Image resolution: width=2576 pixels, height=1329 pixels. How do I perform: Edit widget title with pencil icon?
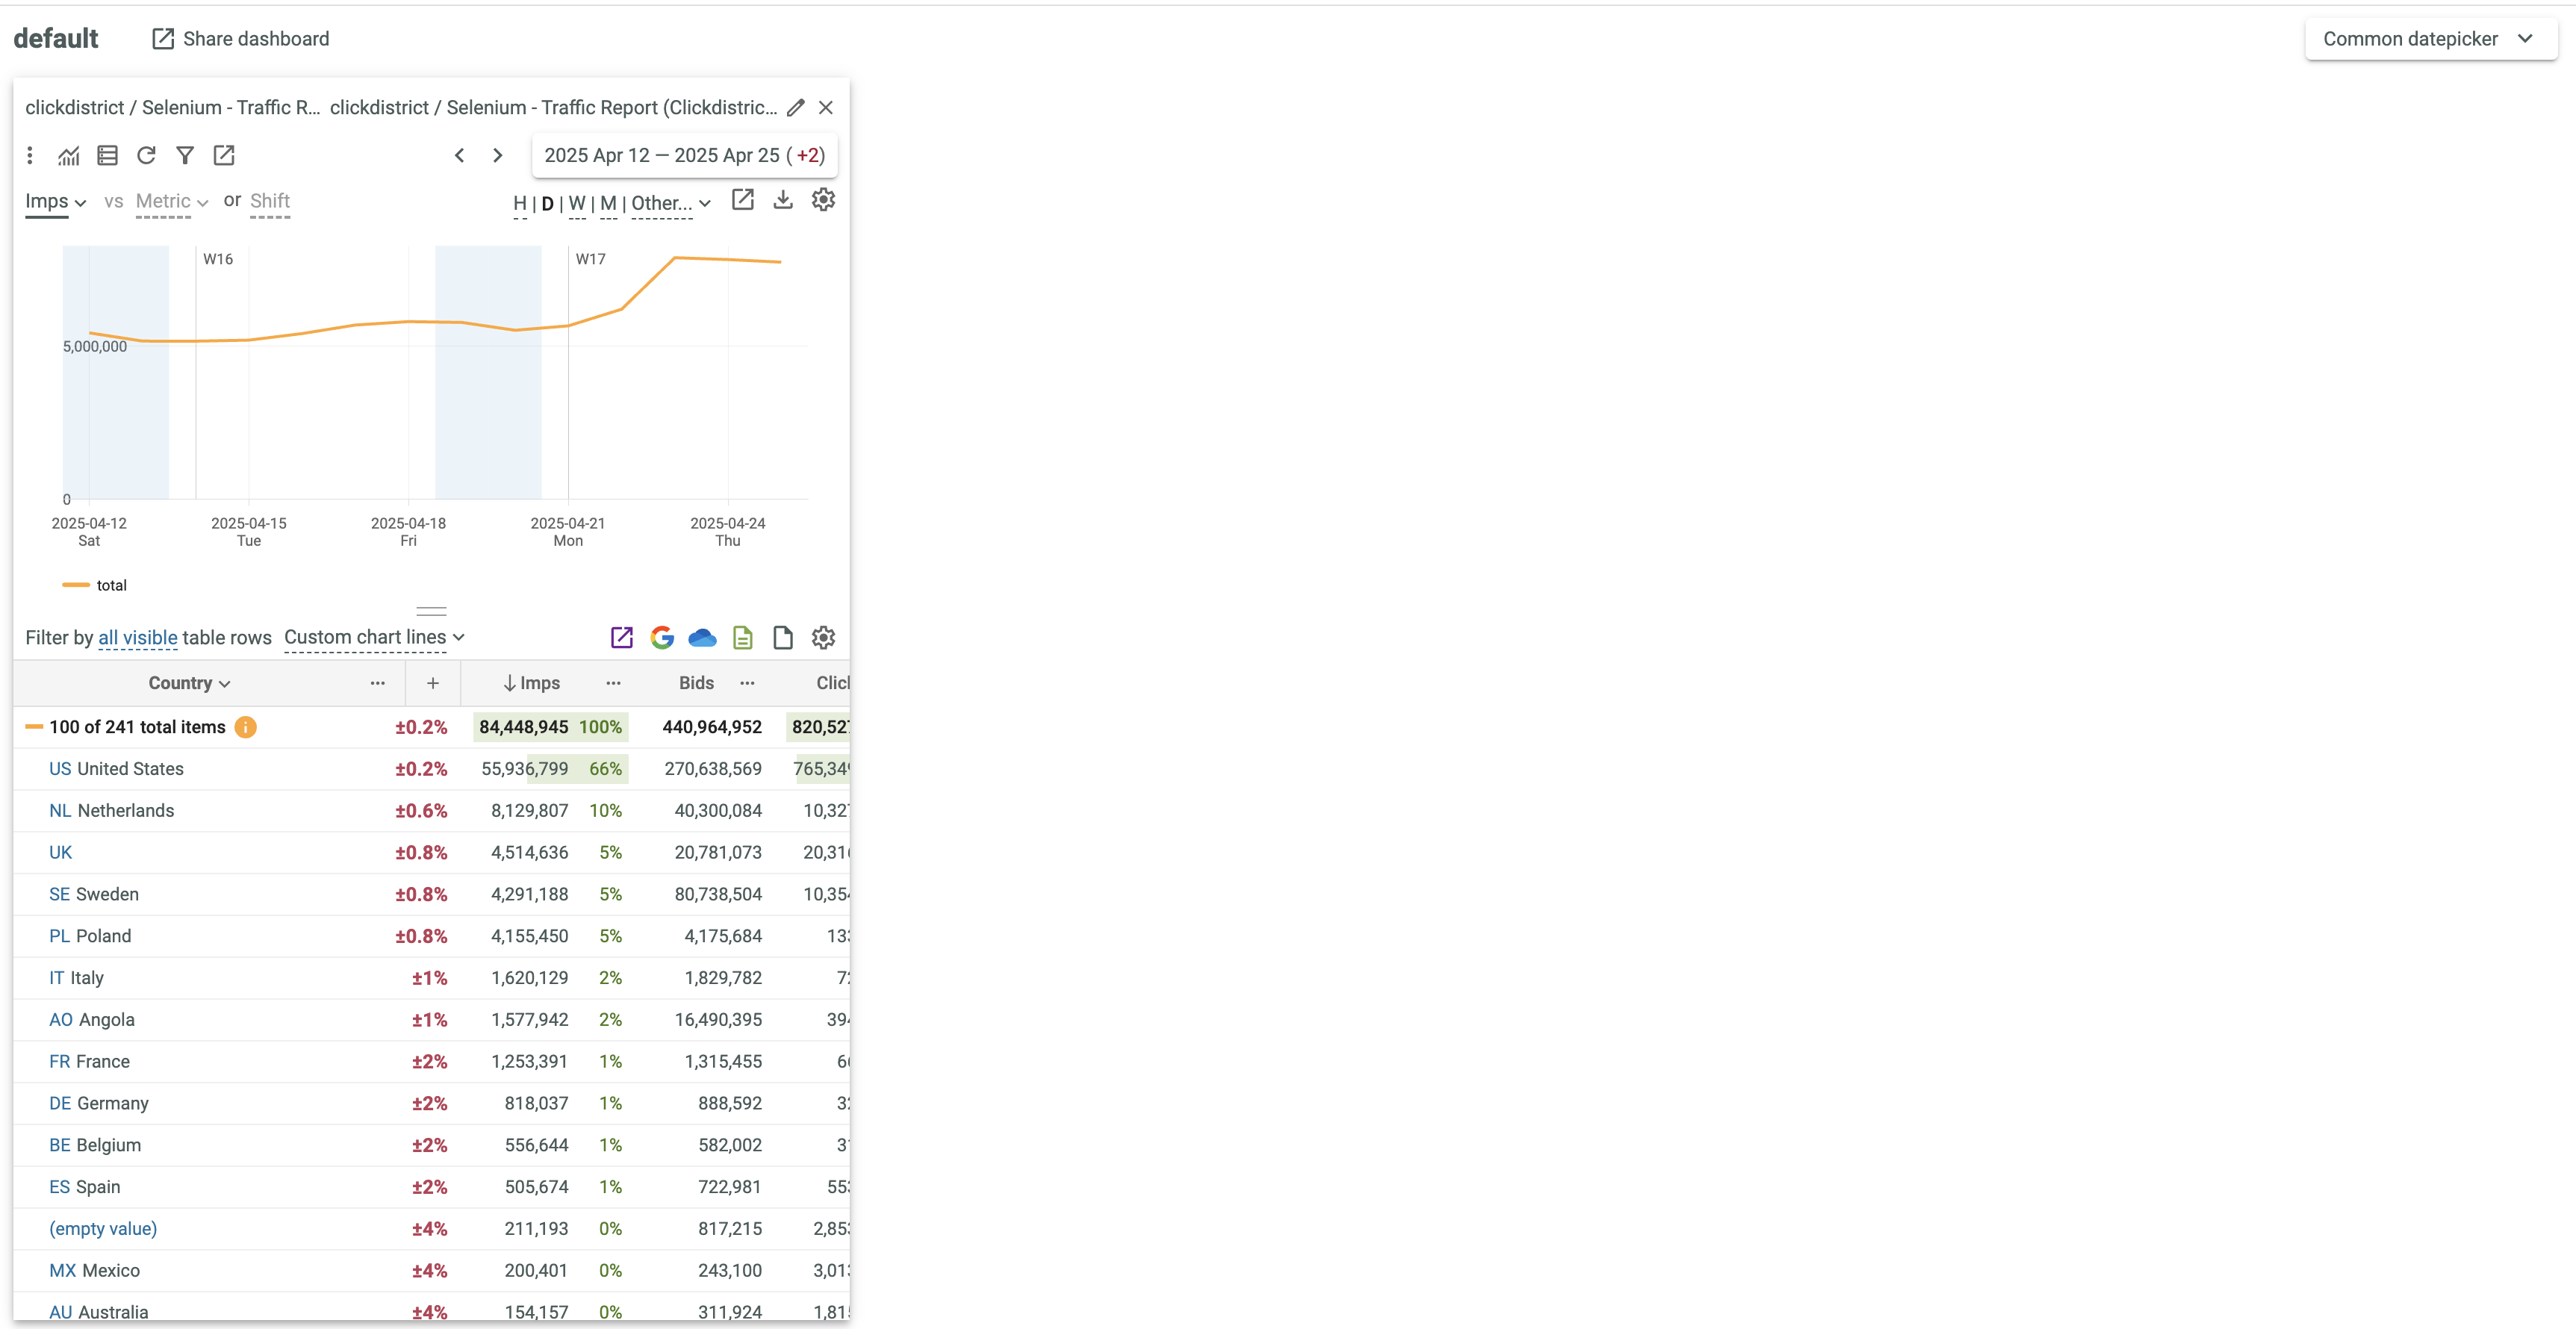pos(795,108)
